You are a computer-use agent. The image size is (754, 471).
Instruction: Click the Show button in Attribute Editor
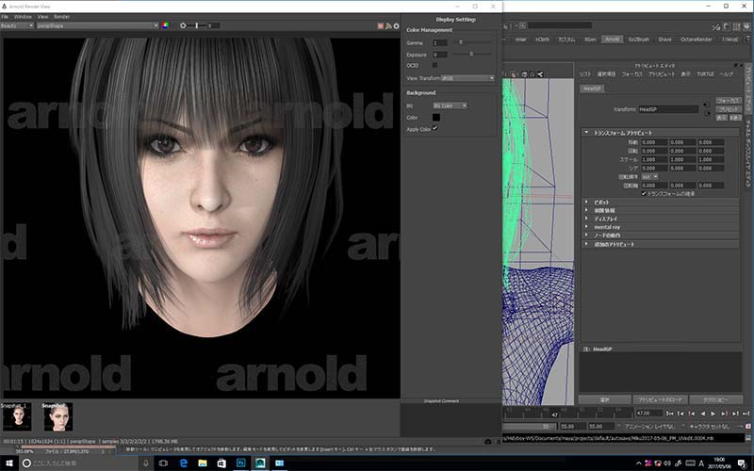722,117
